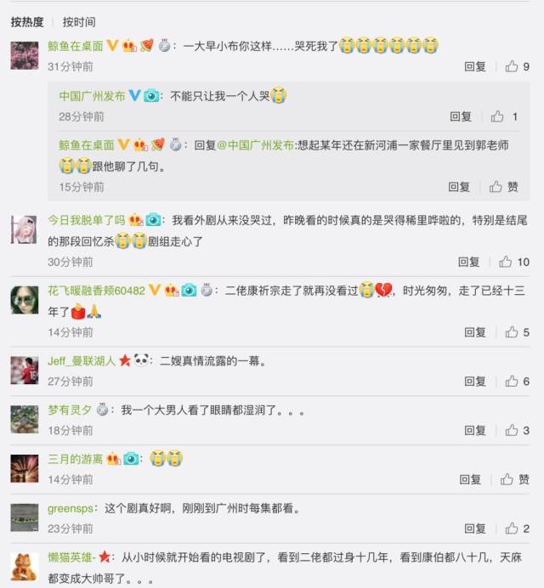Reply to 梦有灵夕's comment

(475, 430)
